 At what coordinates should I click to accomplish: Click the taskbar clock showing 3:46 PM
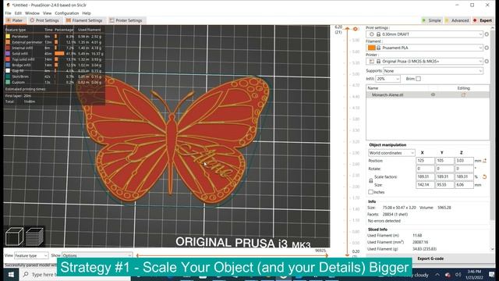474,275
